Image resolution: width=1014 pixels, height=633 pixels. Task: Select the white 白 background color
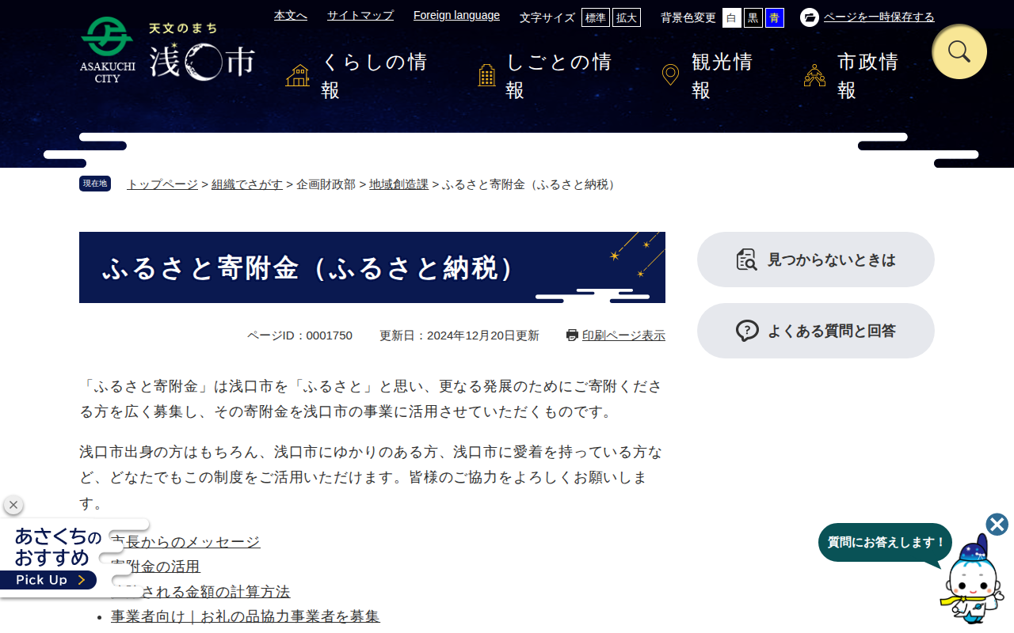(732, 17)
